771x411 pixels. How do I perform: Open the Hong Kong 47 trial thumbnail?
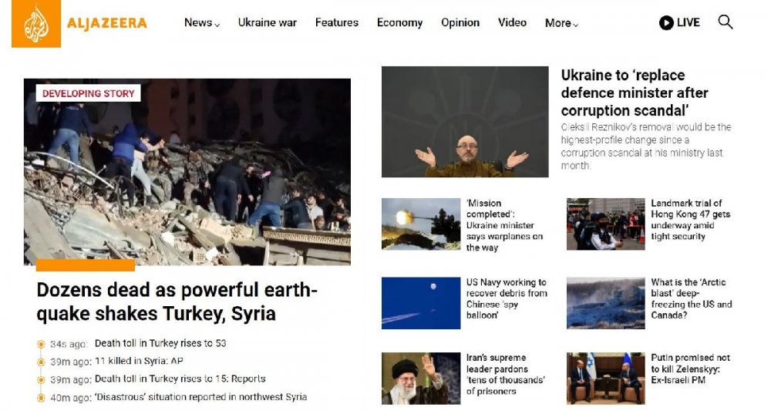click(x=605, y=224)
